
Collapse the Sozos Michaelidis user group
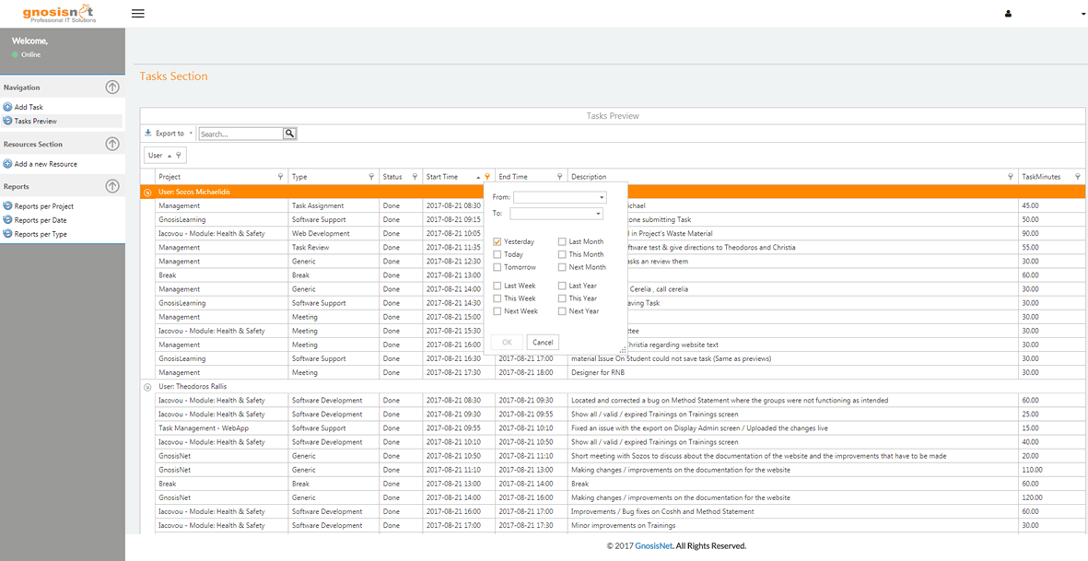147,192
